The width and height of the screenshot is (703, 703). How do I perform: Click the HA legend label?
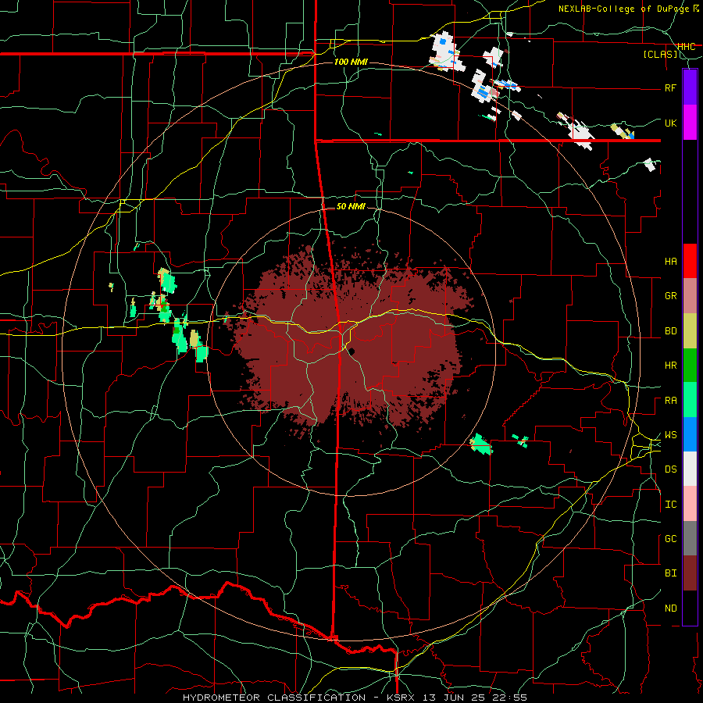pyautogui.click(x=670, y=262)
